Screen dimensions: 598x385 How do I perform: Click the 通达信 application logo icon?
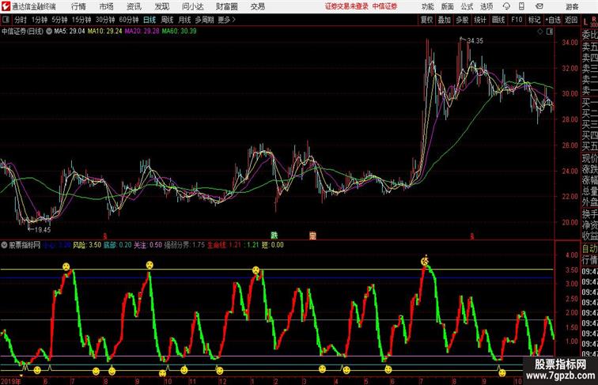point(6,6)
